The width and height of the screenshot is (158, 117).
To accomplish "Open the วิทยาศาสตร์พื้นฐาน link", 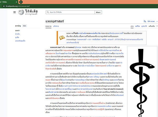I will [x=66, y=89].
